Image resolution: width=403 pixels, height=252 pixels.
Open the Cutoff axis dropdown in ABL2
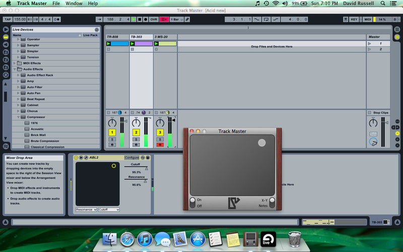tap(109, 210)
